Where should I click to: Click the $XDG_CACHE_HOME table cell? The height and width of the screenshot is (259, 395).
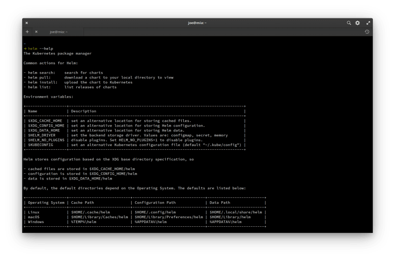coord(45,121)
